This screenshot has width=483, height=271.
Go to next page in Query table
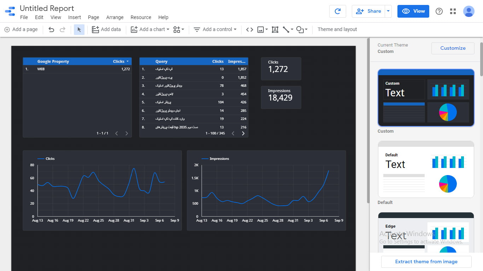243,133
